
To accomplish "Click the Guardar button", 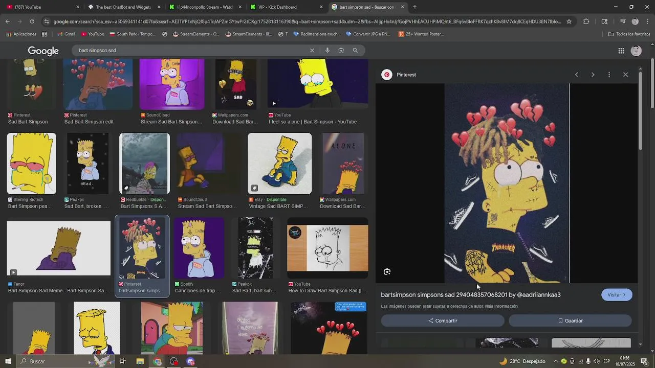I will [570, 320].
